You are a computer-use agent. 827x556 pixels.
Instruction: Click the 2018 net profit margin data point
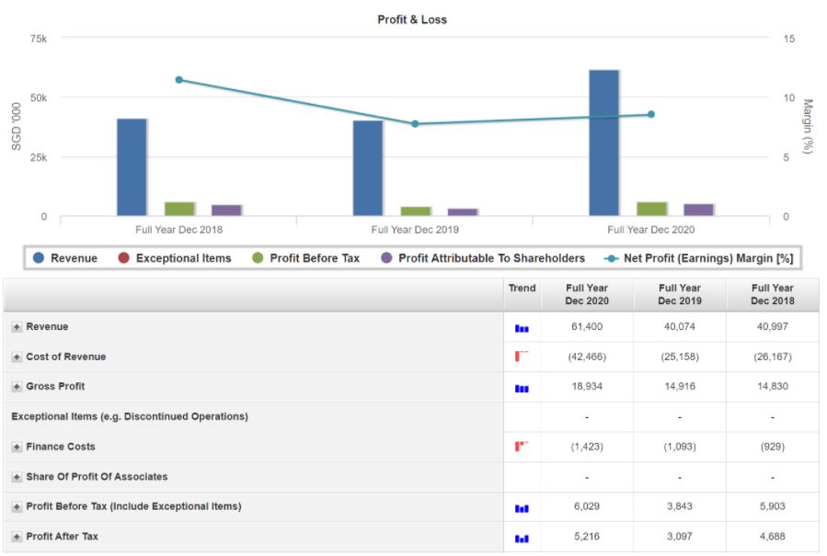(x=179, y=80)
